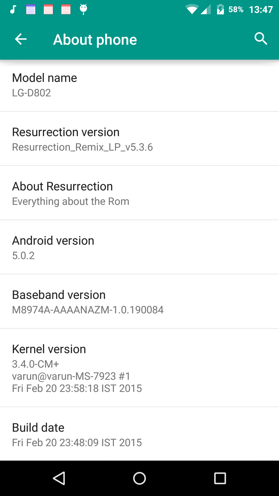Select the Model name LG-D802 entry
The height and width of the screenshot is (496, 279).
pyautogui.click(x=139, y=85)
